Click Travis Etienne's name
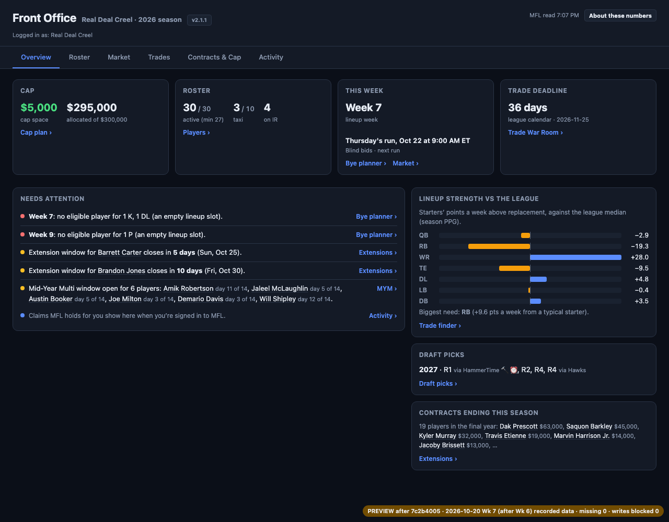Viewport: 669px width, 522px height. tap(505, 436)
